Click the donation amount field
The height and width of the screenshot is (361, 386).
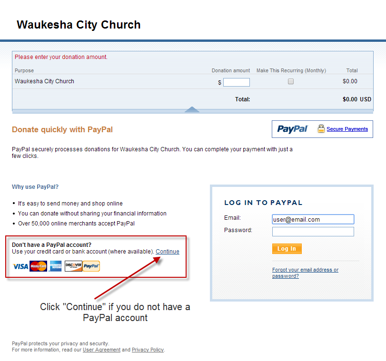click(x=237, y=82)
